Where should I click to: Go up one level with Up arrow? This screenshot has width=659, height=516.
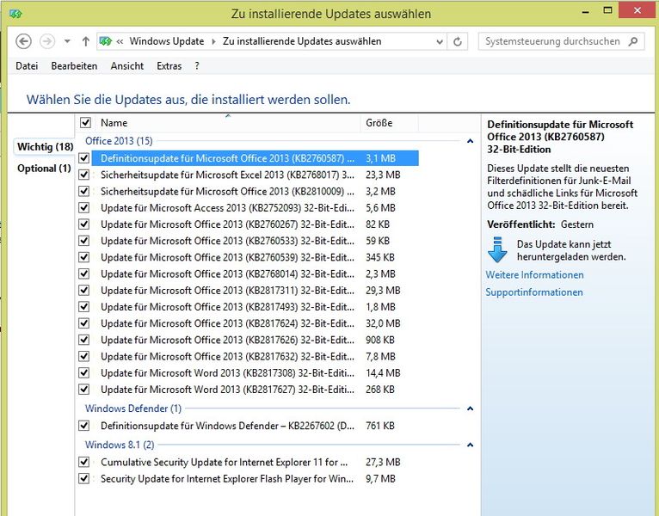click(x=86, y=41)
